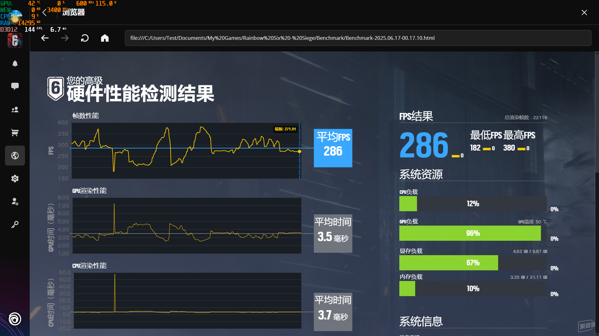Click the FPS结果 heading
The height and width of the screenshot is (336, 599).
coord(416,116)
